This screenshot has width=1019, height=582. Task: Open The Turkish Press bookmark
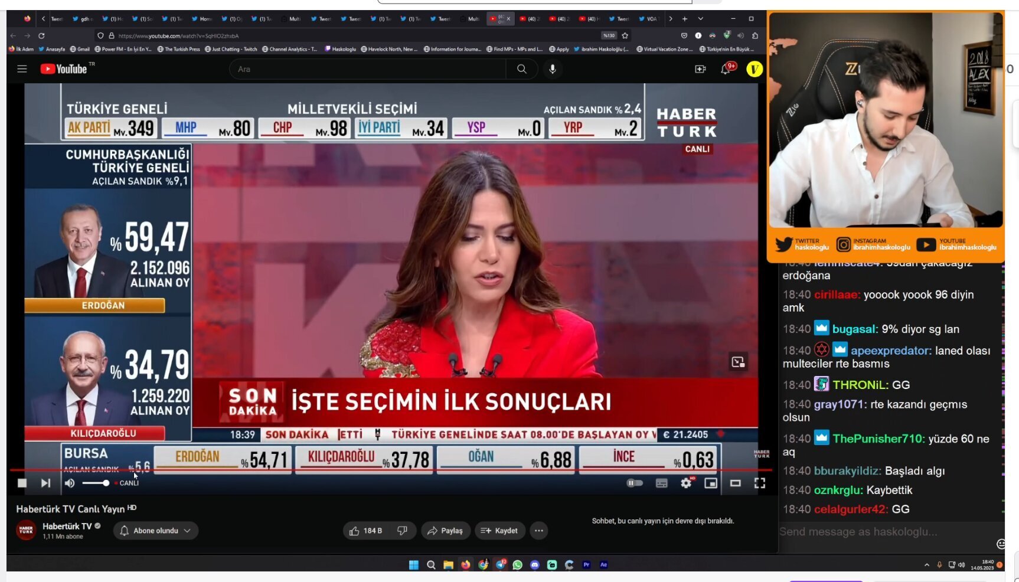click(x=179, y=49)
